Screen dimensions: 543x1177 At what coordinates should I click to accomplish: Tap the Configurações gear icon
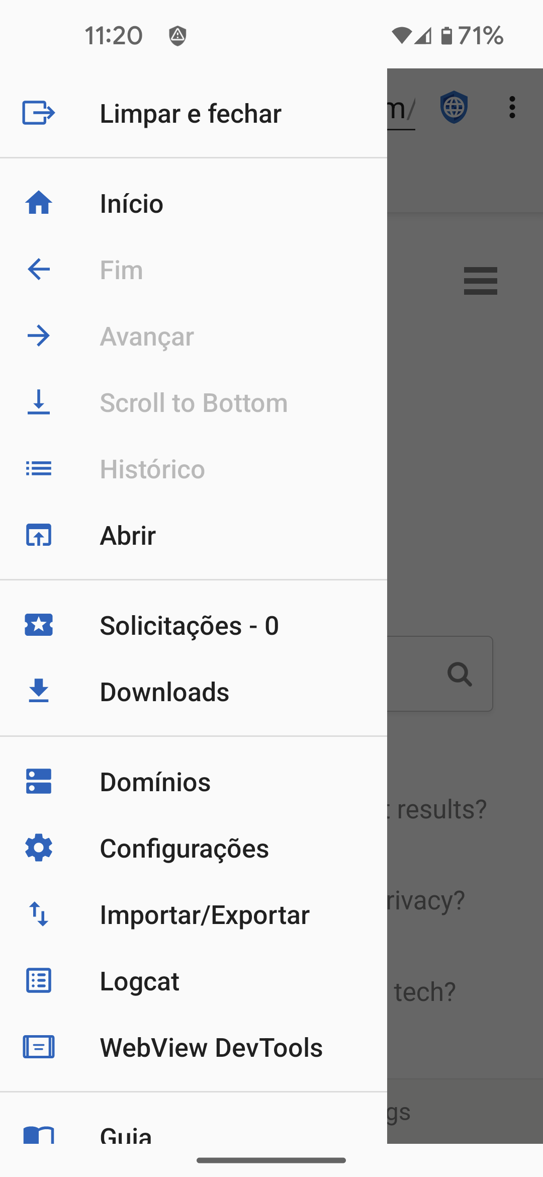click(x=39, y=848)
